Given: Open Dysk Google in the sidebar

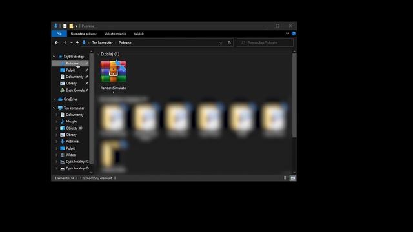Looking at the screenshot, I should pyautogui.click(x=75, y=90).
